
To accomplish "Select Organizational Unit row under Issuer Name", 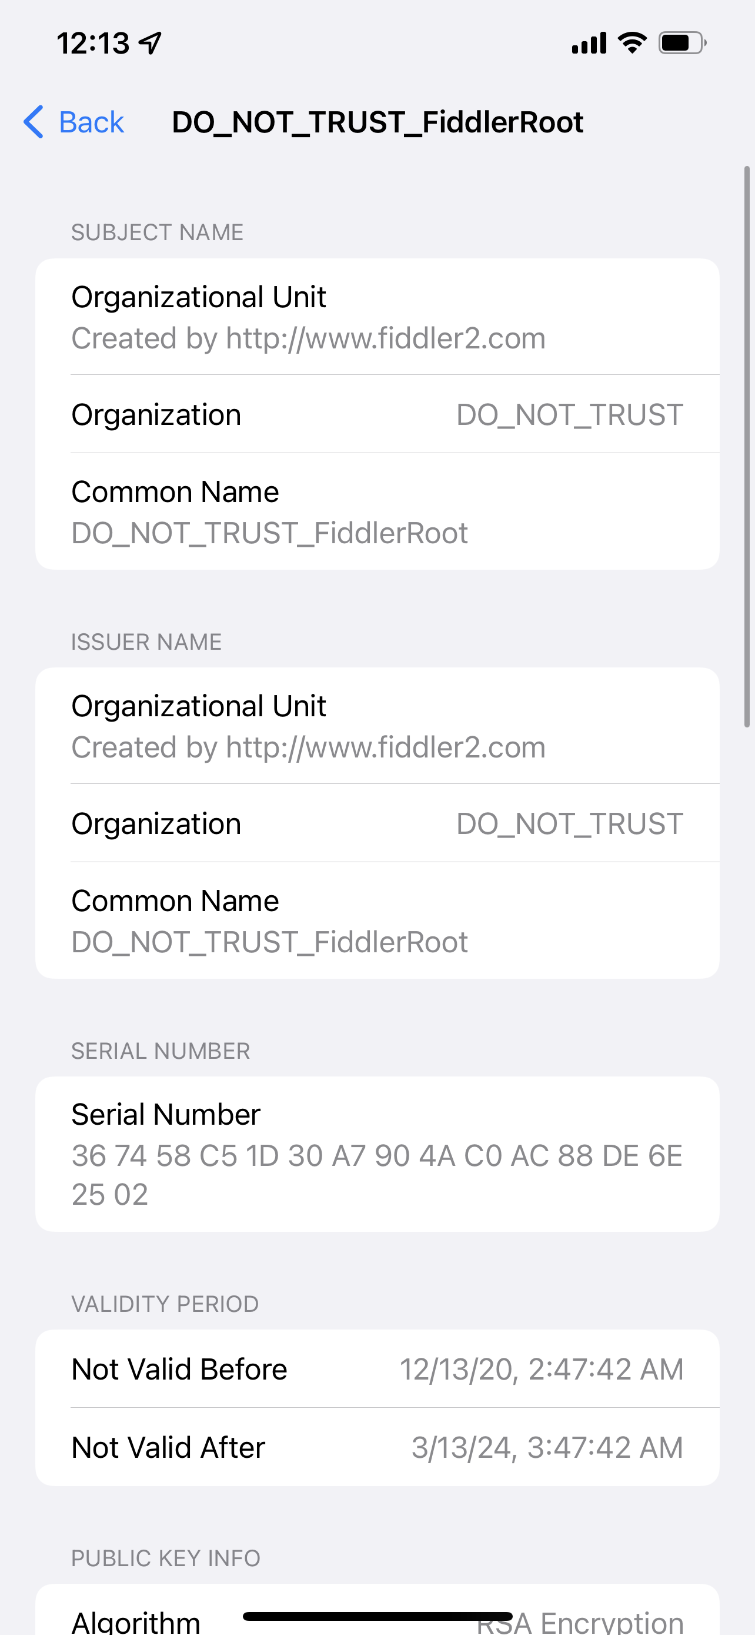I will [377, 726].
